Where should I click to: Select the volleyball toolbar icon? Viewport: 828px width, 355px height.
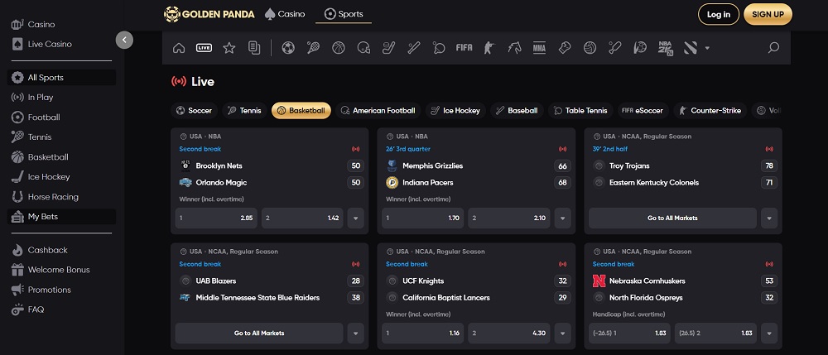(x=590, y=48)
